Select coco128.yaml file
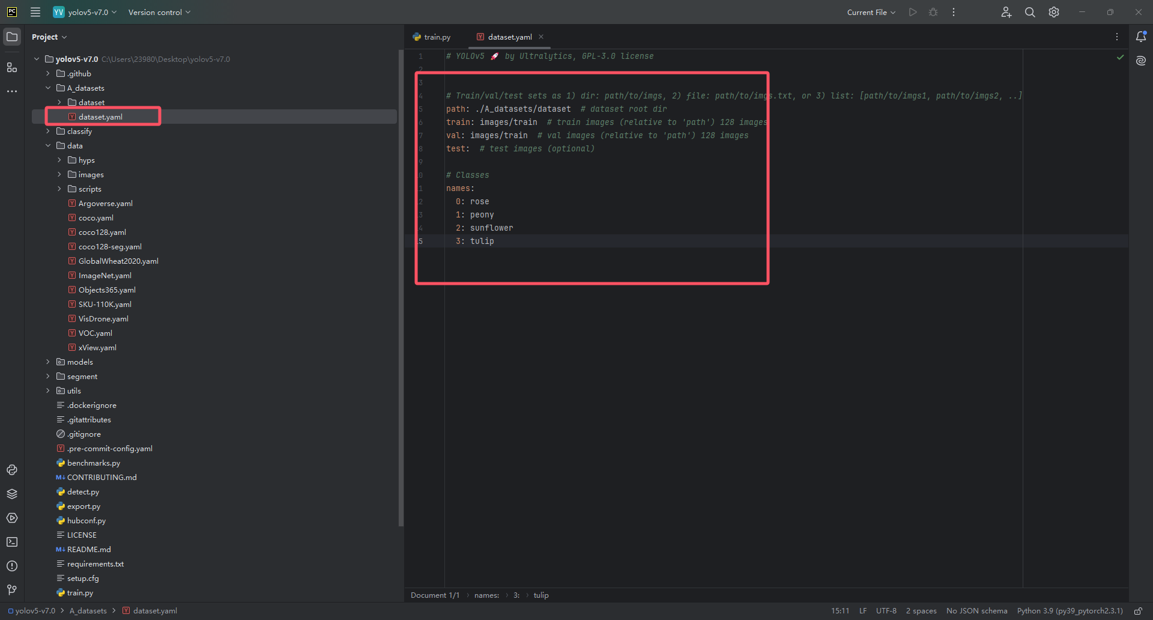 (102, 232)
